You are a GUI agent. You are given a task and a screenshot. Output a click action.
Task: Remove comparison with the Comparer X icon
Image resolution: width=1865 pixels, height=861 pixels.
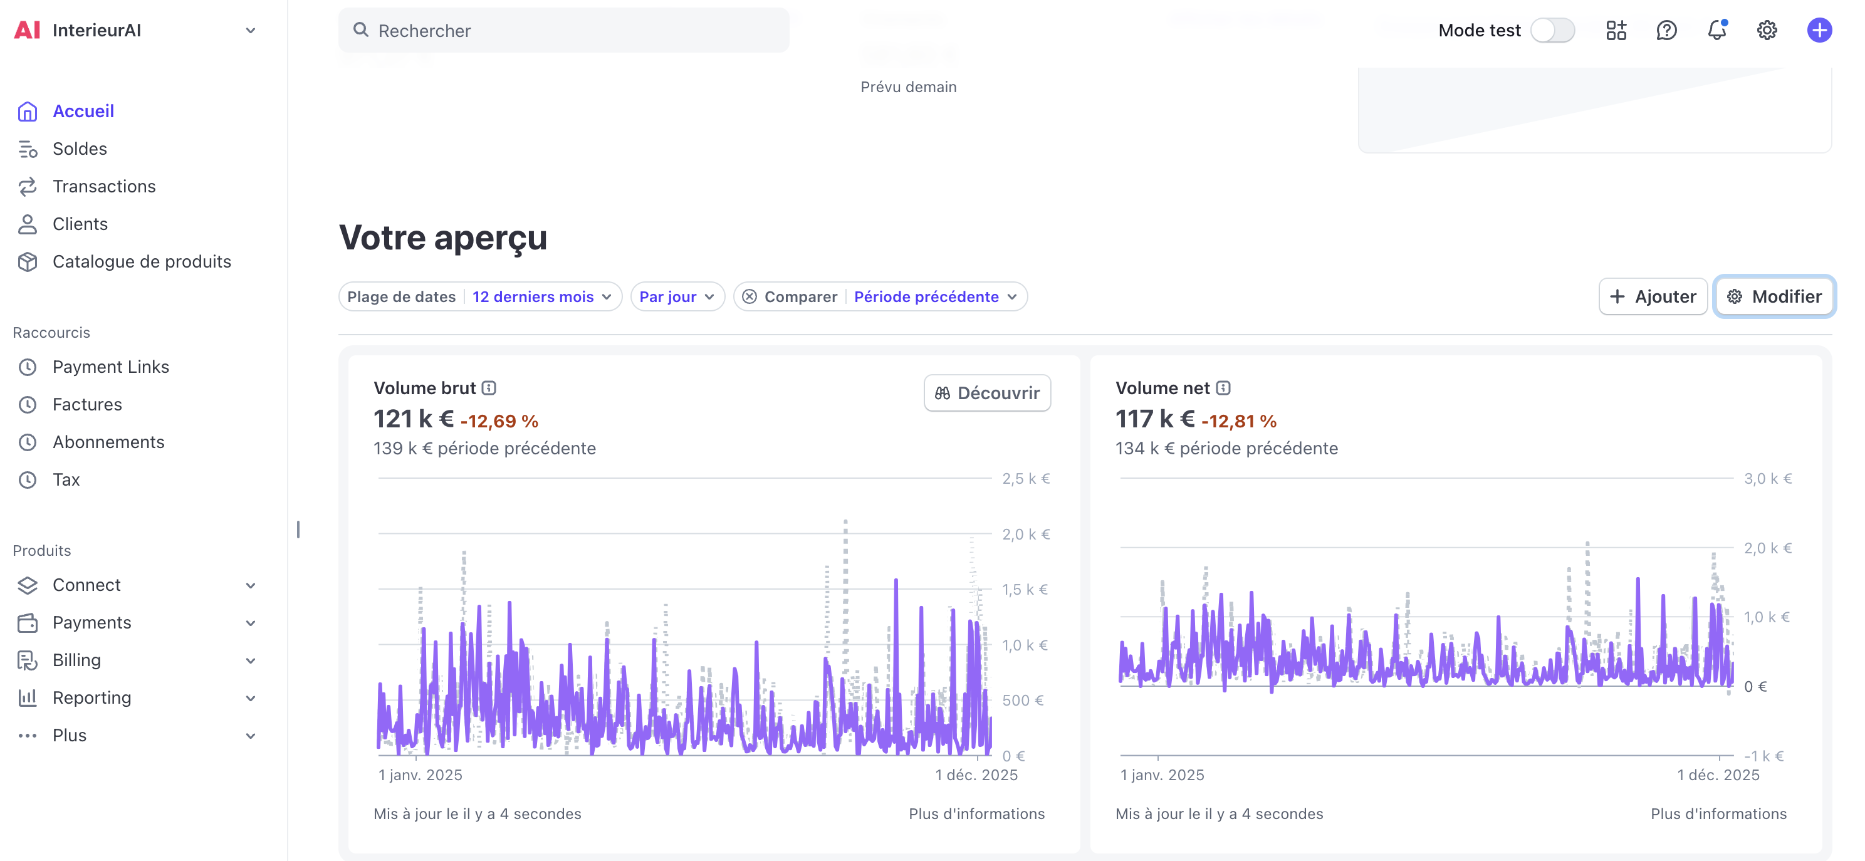pyautogui.click(x=750, y=297)
